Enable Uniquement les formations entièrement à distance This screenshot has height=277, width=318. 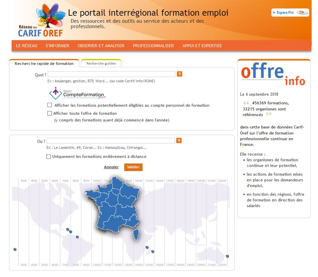48,156
